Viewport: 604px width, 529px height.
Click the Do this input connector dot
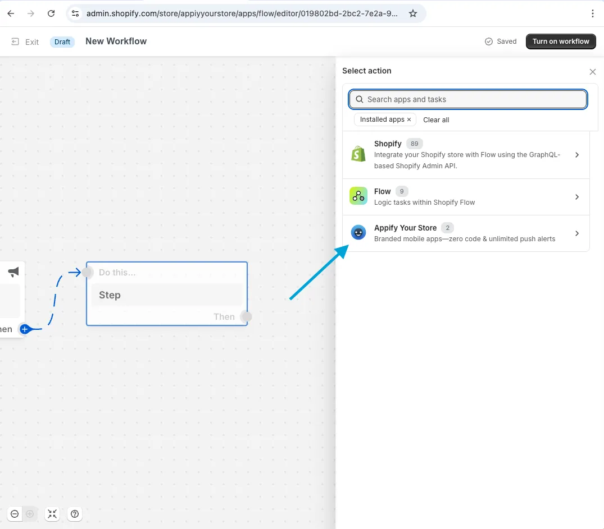pos(88,273)
